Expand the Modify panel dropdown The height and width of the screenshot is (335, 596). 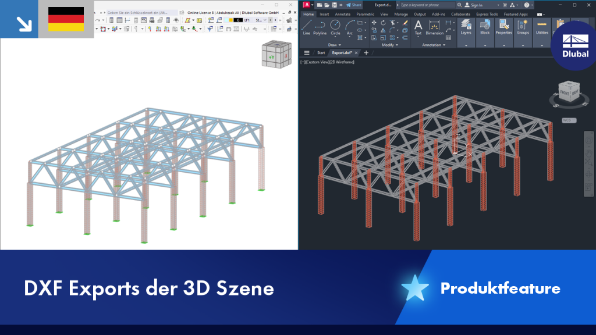[389, 45]
